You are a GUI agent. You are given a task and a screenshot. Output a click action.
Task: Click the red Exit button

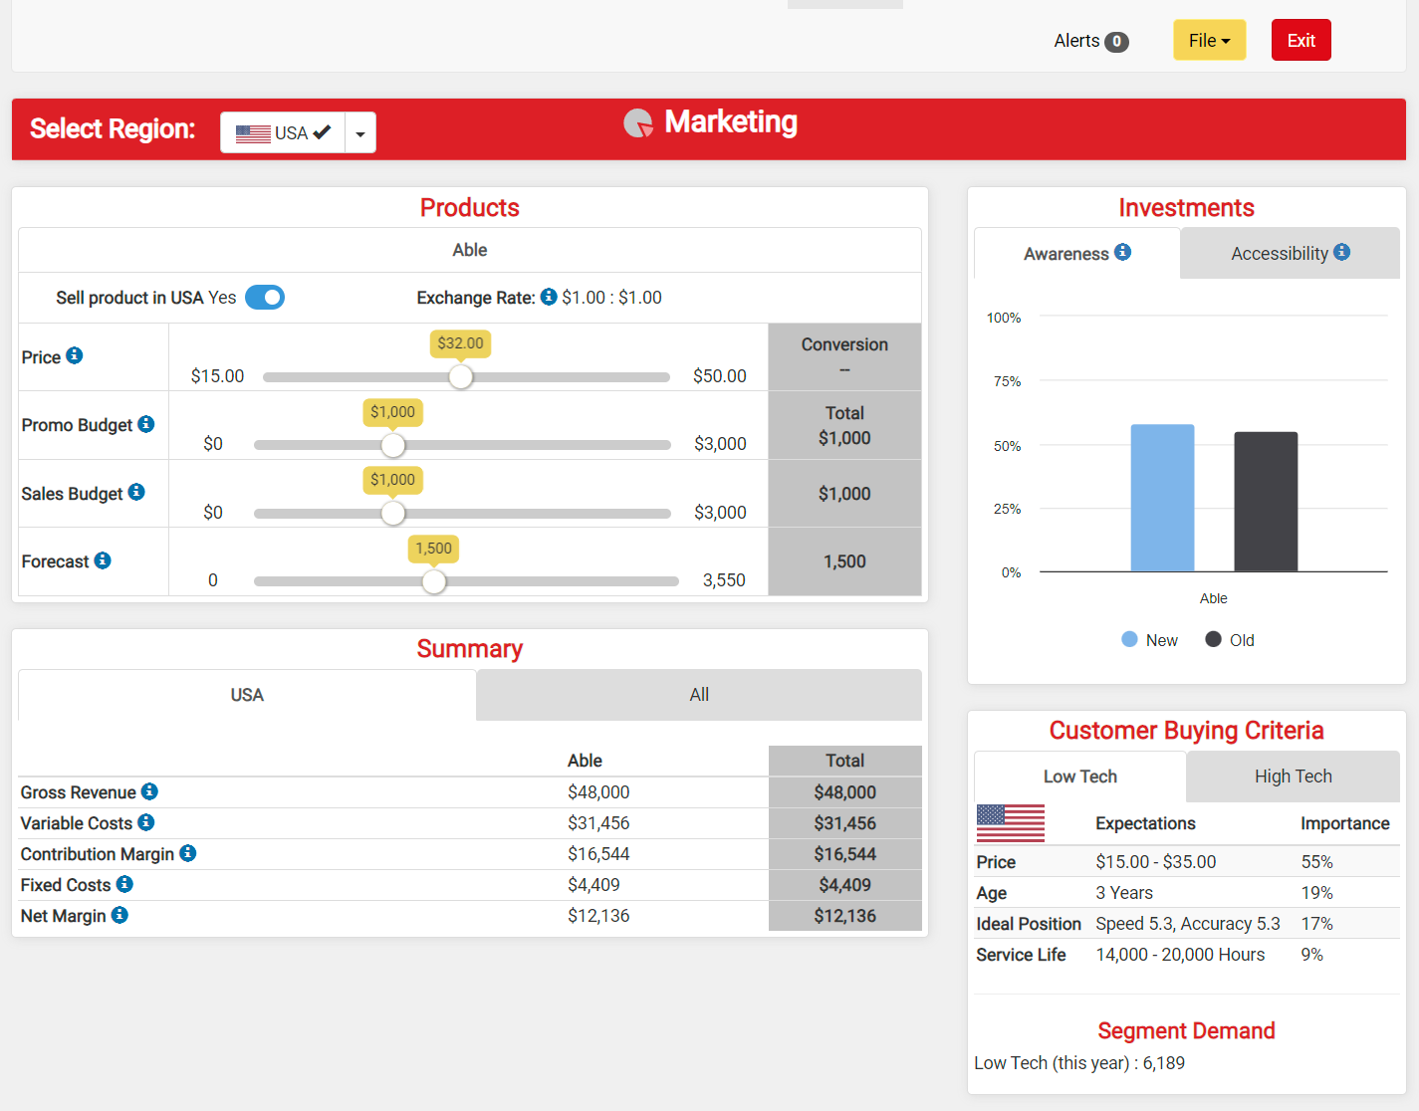coord(1301,40)
